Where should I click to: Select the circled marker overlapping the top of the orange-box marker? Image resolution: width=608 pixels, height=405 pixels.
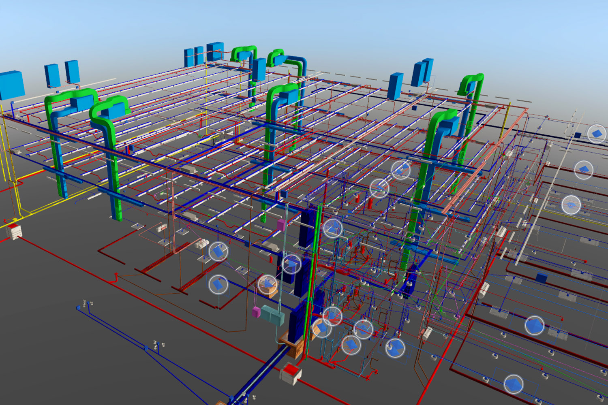pos(332,316)
